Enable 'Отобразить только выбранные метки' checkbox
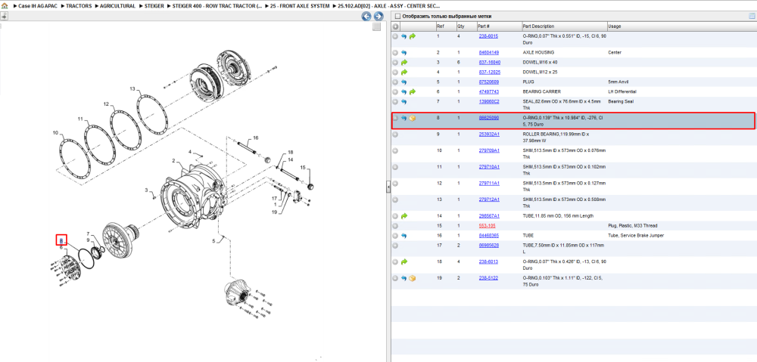Image resolution: width=757 pixels, height=362 pixels. (397, 17)
